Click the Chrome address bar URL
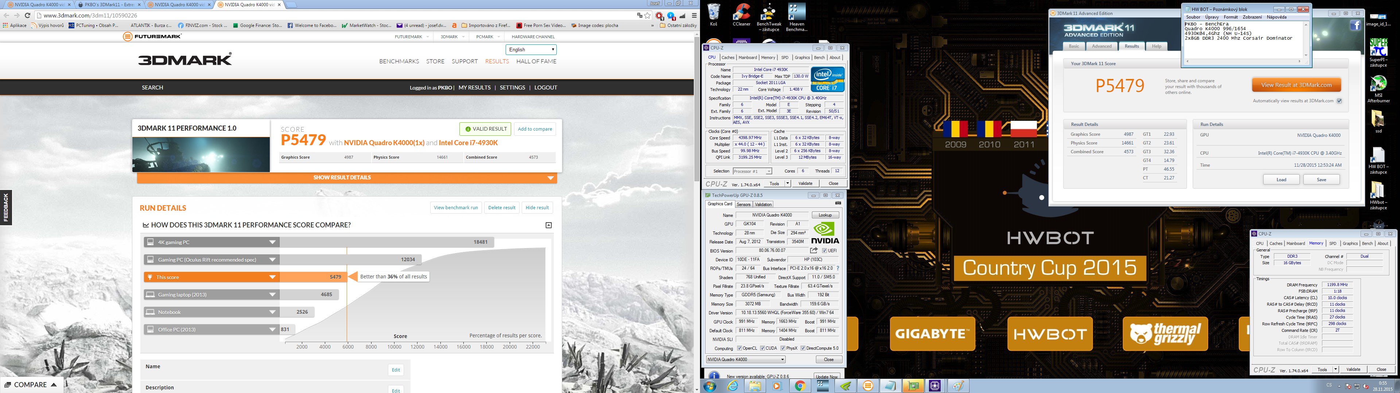This screenshot has height=393, width=1400. point(90,15)
